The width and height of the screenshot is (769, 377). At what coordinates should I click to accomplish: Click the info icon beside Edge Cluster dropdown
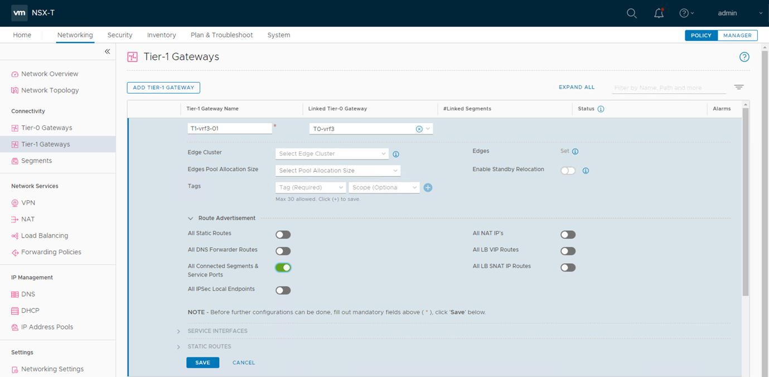coord(396,154)
